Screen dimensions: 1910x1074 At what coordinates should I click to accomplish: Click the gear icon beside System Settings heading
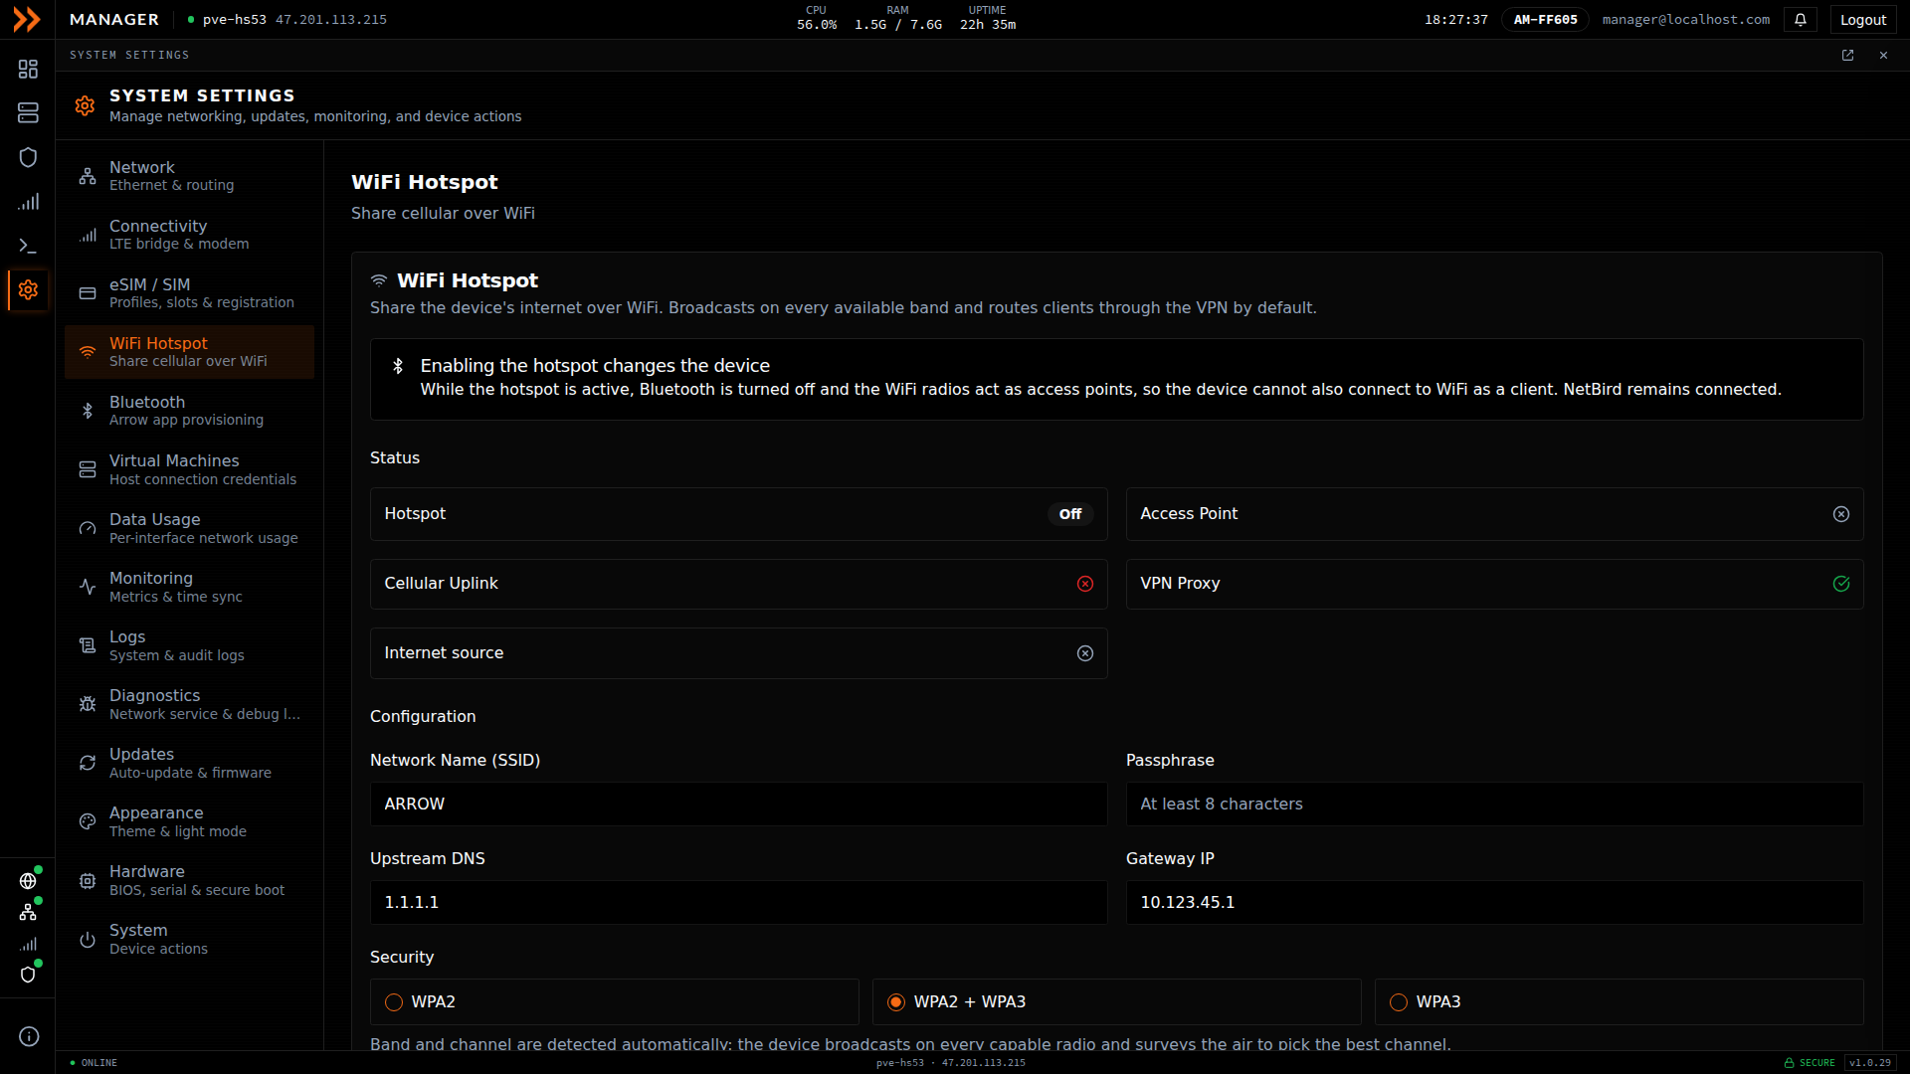pos(85,105)
